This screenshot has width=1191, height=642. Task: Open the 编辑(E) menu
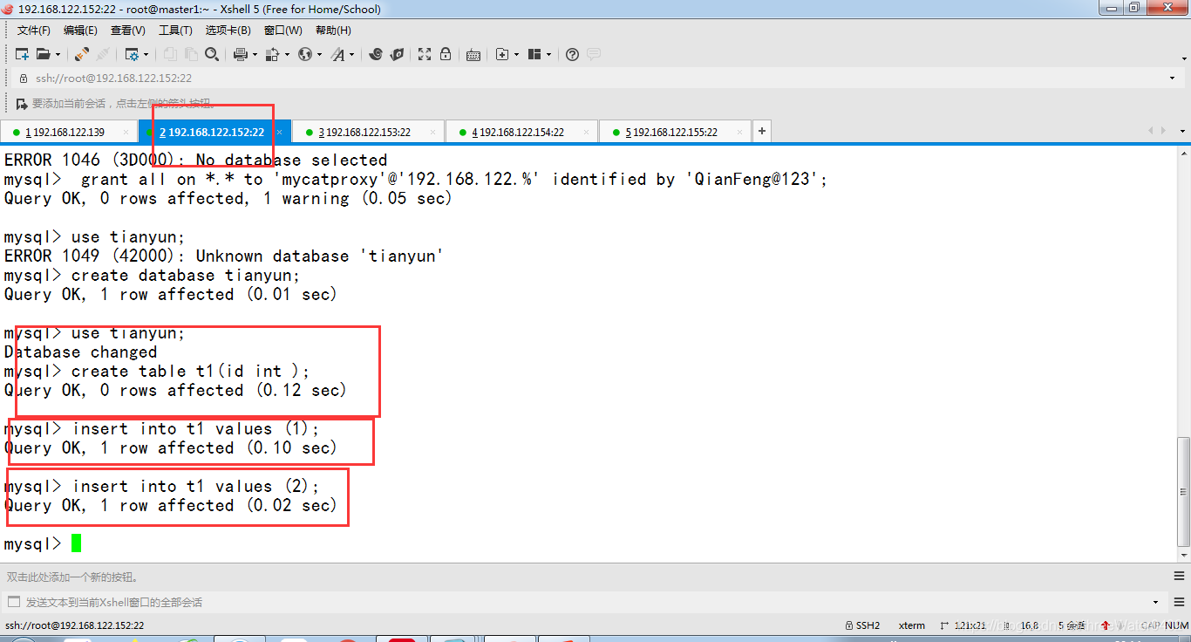pyautogui.click(x=80, y=31)
